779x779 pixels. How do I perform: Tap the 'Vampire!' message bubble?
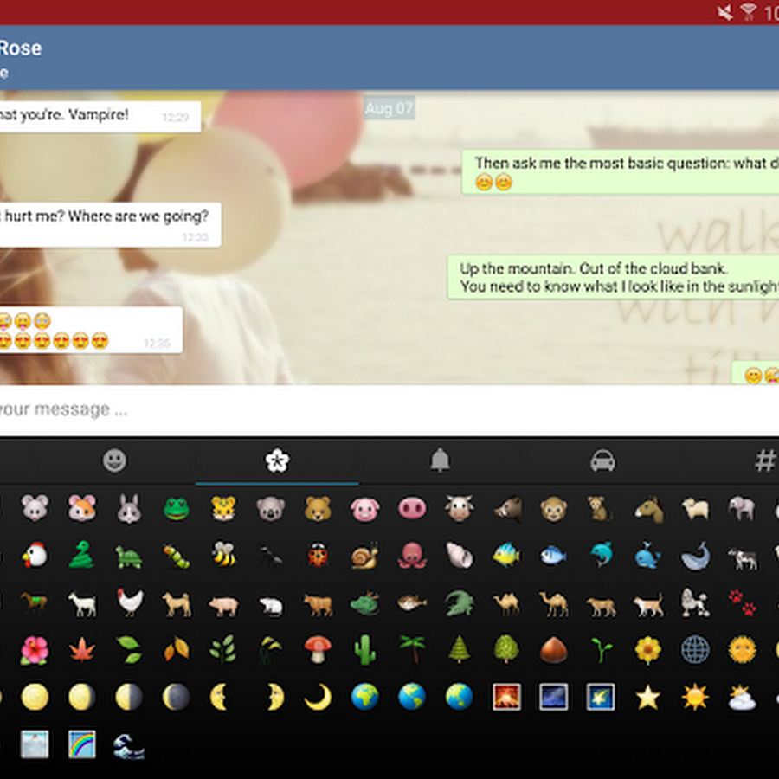click(100, 116)
